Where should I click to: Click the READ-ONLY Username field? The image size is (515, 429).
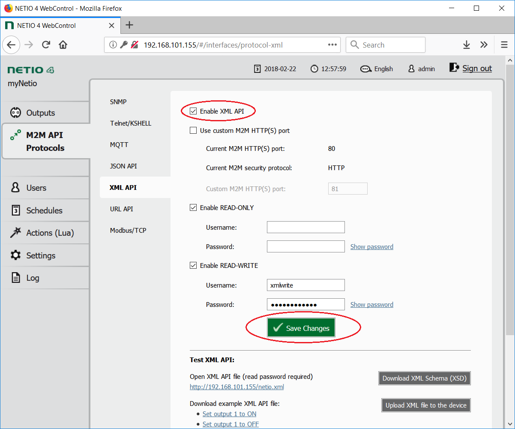tap(306, 227)
